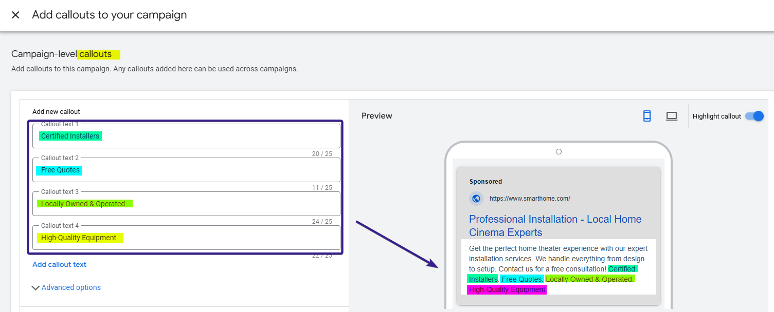This screenshot has height=312, width=774.
Task: Toggle the Highlight callout switch
Action: 754,116
